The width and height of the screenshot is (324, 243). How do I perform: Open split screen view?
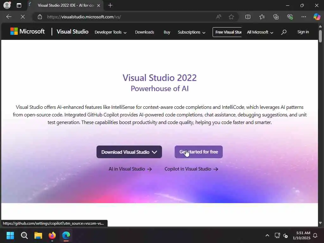[x=248, y=17]
